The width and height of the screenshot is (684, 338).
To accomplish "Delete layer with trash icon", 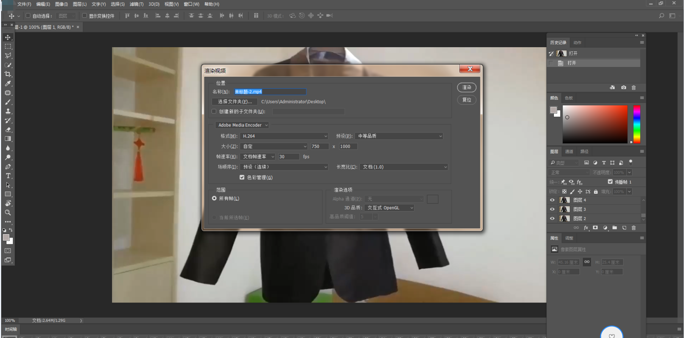I will click(x=634, y=228).
